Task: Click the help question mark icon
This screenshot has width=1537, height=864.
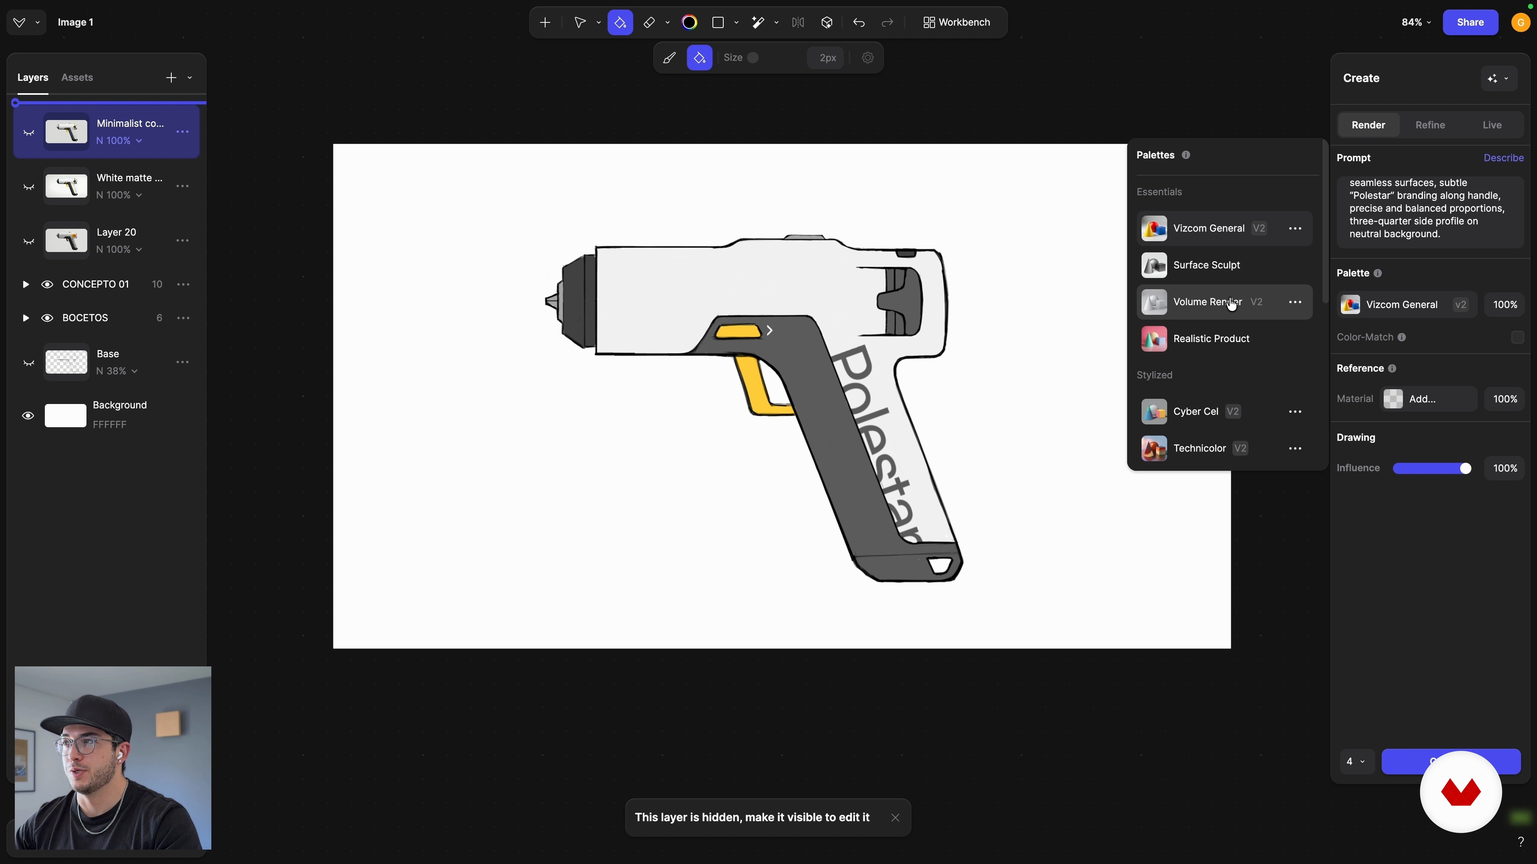Action: click(x=1520, y=842)
